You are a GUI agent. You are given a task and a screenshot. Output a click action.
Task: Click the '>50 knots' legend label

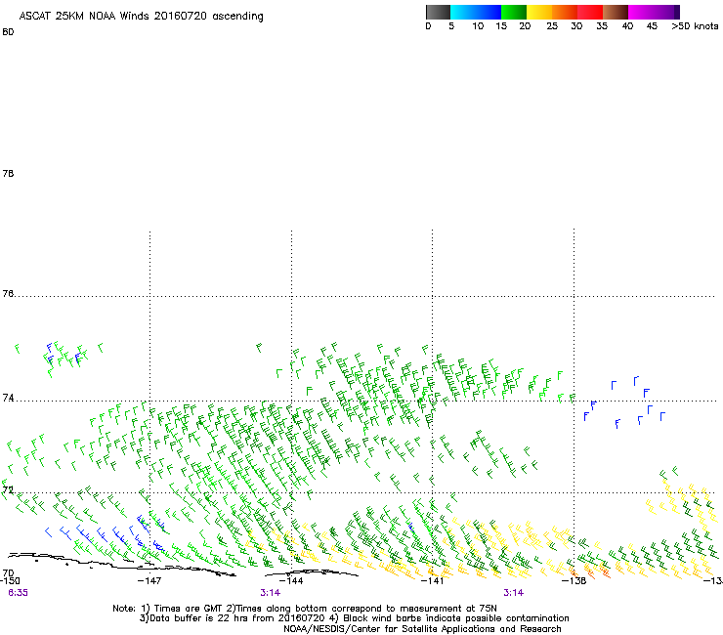point(695,26)
